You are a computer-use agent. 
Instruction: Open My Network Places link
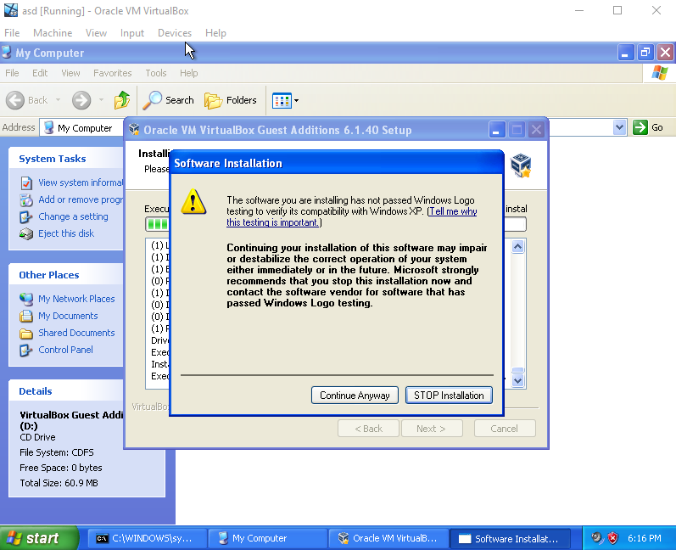click(x=76, y=299)
